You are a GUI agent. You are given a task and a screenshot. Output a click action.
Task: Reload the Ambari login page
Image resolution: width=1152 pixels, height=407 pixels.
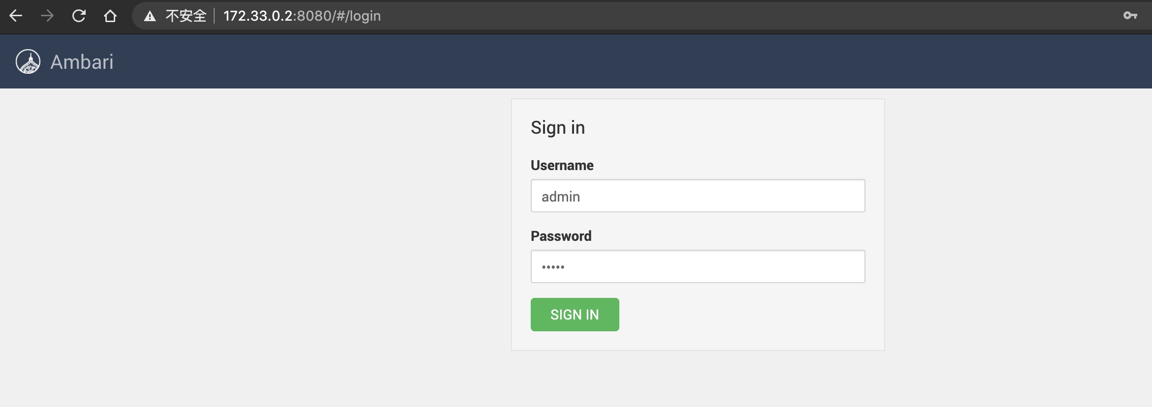(x=79, y=16)
